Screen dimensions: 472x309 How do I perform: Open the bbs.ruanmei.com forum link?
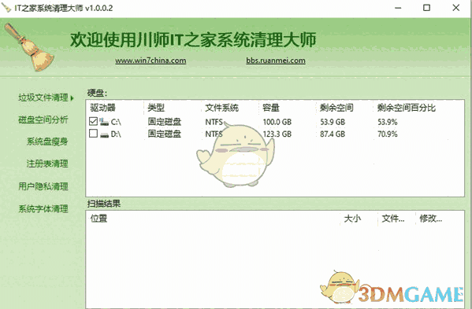tap(276, 61)
